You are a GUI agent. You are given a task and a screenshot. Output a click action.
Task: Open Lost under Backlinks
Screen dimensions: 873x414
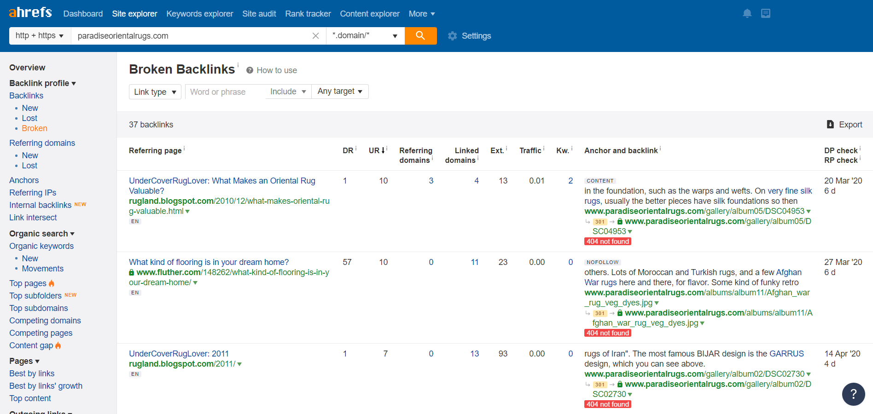tap(29, 118)
